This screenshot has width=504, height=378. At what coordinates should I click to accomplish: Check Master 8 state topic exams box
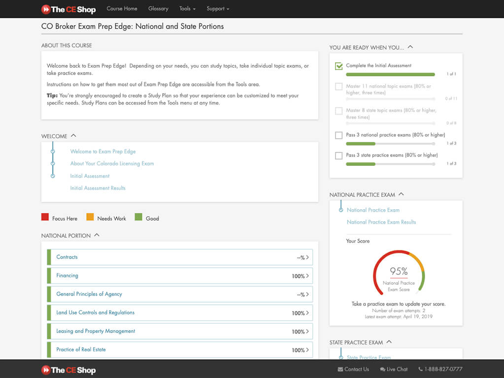coord(339,111)
